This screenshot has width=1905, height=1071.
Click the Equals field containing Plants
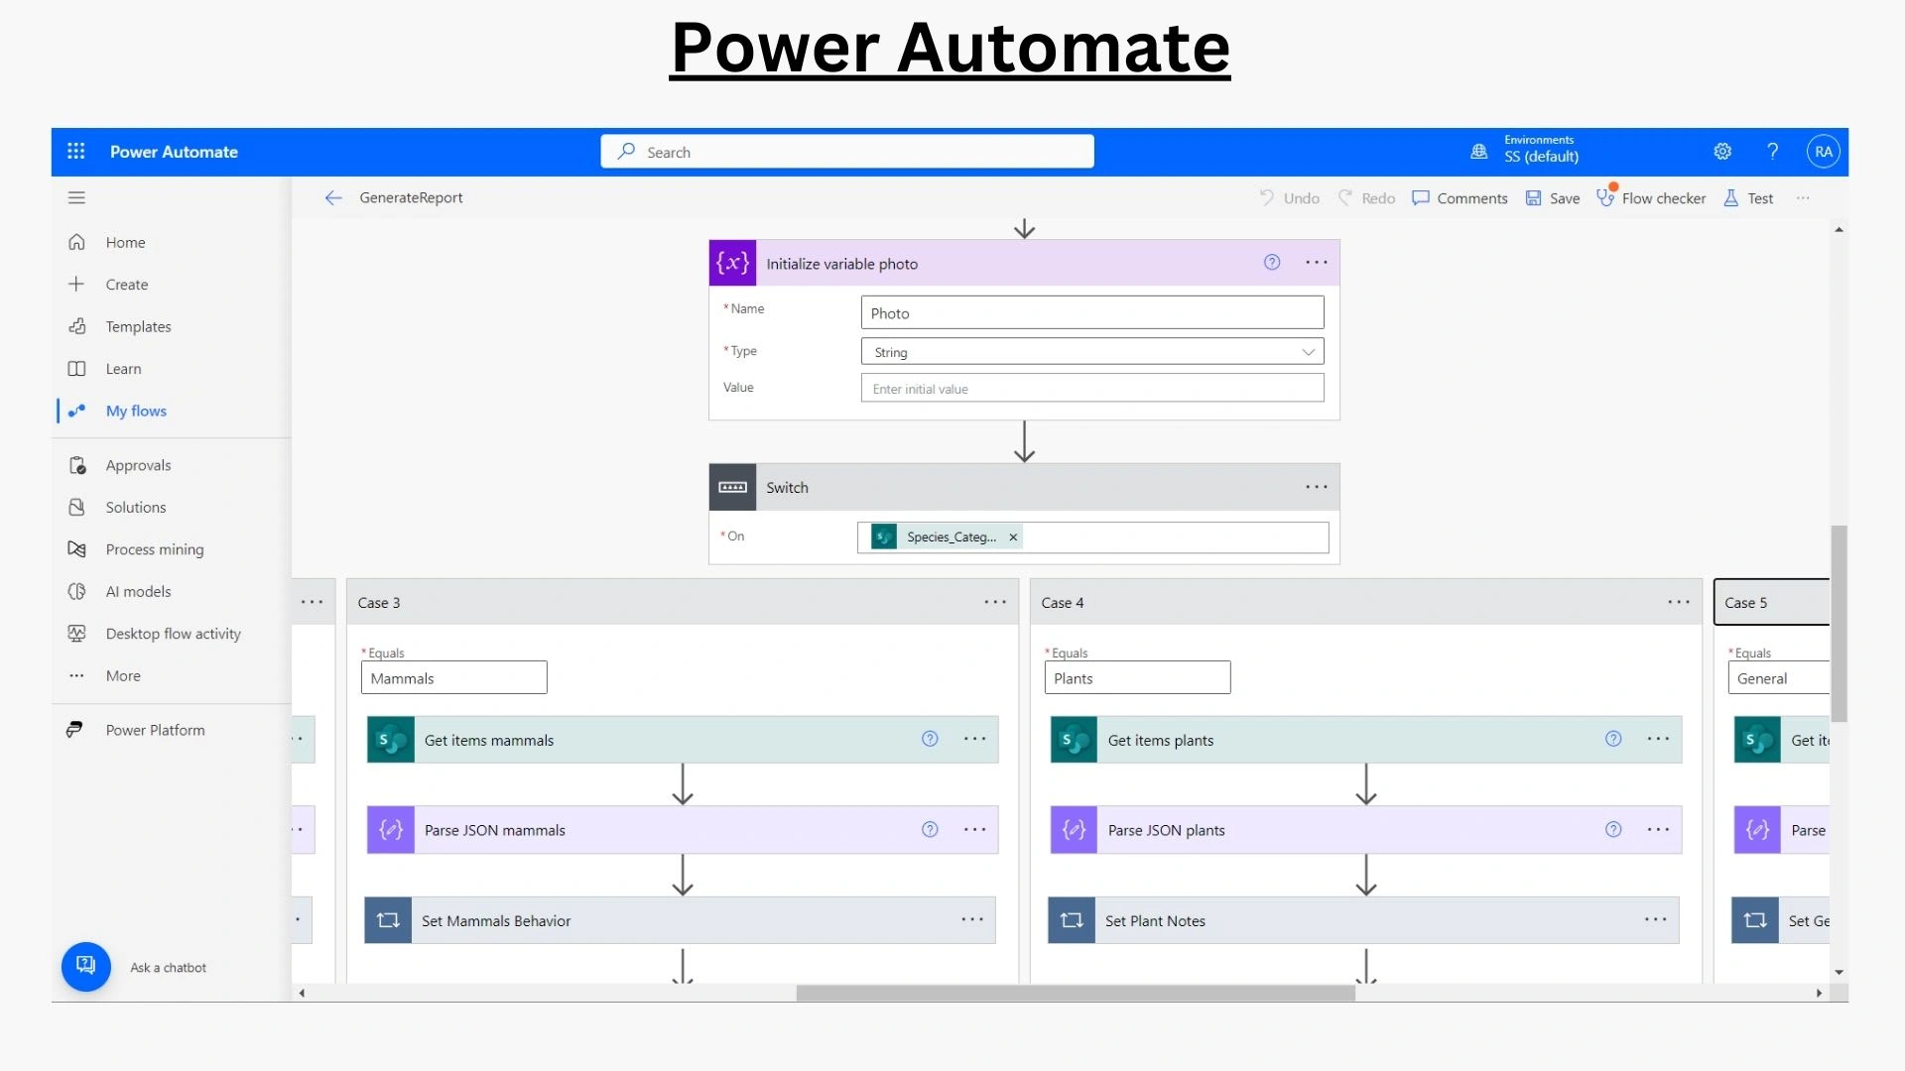click(1137, 678)
